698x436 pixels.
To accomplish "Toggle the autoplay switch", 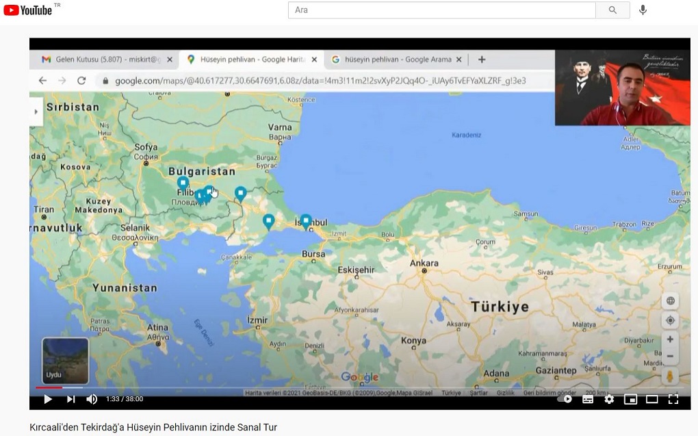I will click(565, 399).
